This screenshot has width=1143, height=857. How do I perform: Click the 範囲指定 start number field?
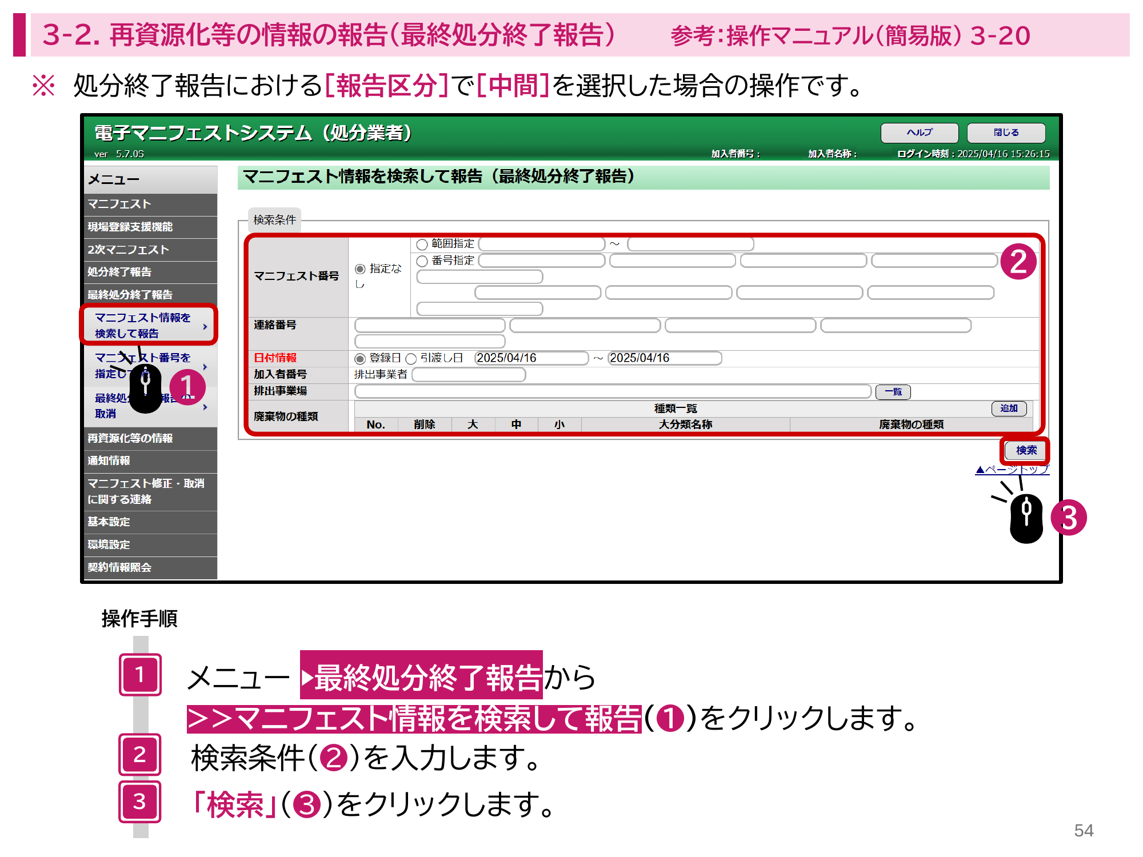coord(542,244)
